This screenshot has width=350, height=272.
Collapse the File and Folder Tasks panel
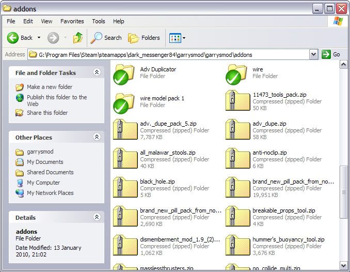[97, 73]
